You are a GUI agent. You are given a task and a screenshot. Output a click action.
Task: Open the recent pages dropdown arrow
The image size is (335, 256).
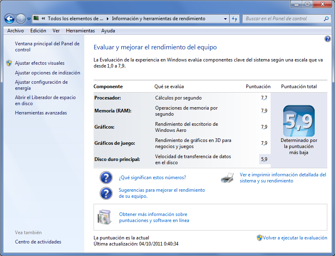click(29, 19)
